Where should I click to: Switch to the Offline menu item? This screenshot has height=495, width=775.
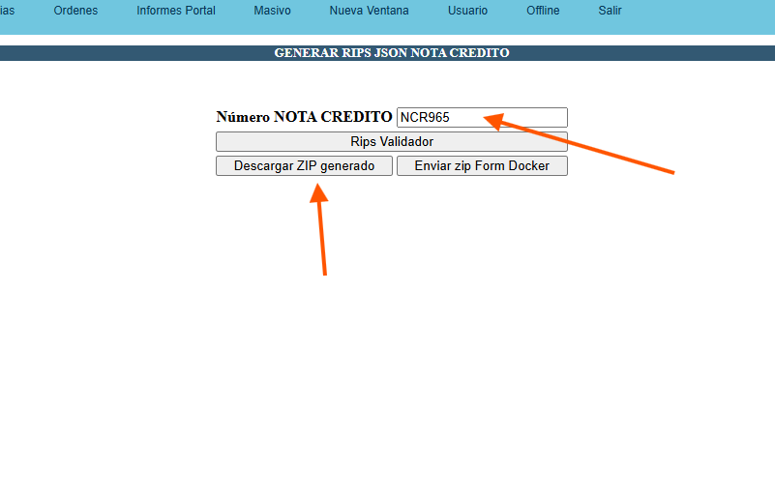coord(543,11)
